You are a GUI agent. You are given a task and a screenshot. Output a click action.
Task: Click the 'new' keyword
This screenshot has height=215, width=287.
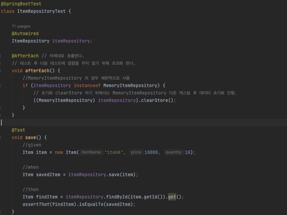click(59, 152)
